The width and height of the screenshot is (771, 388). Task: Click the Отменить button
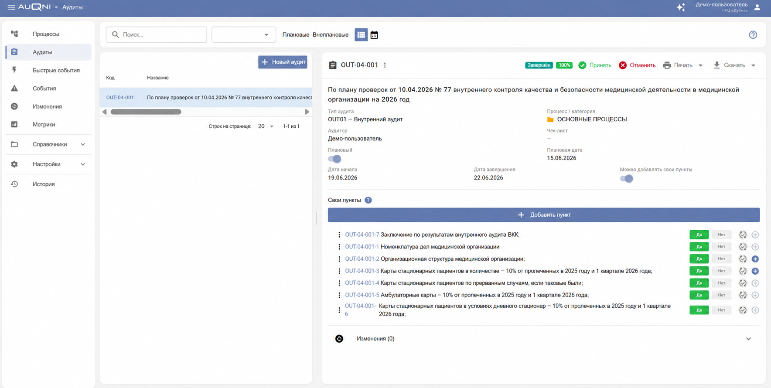coord(637,65)
